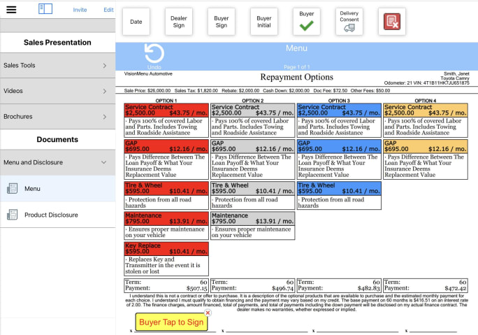Expand the Brochures section
The width and height of the screenshot is (478, 335).
coord(57,117)
